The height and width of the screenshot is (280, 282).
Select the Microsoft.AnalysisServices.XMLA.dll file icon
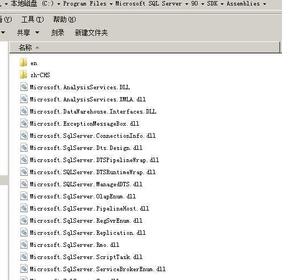tap(24, 99)
